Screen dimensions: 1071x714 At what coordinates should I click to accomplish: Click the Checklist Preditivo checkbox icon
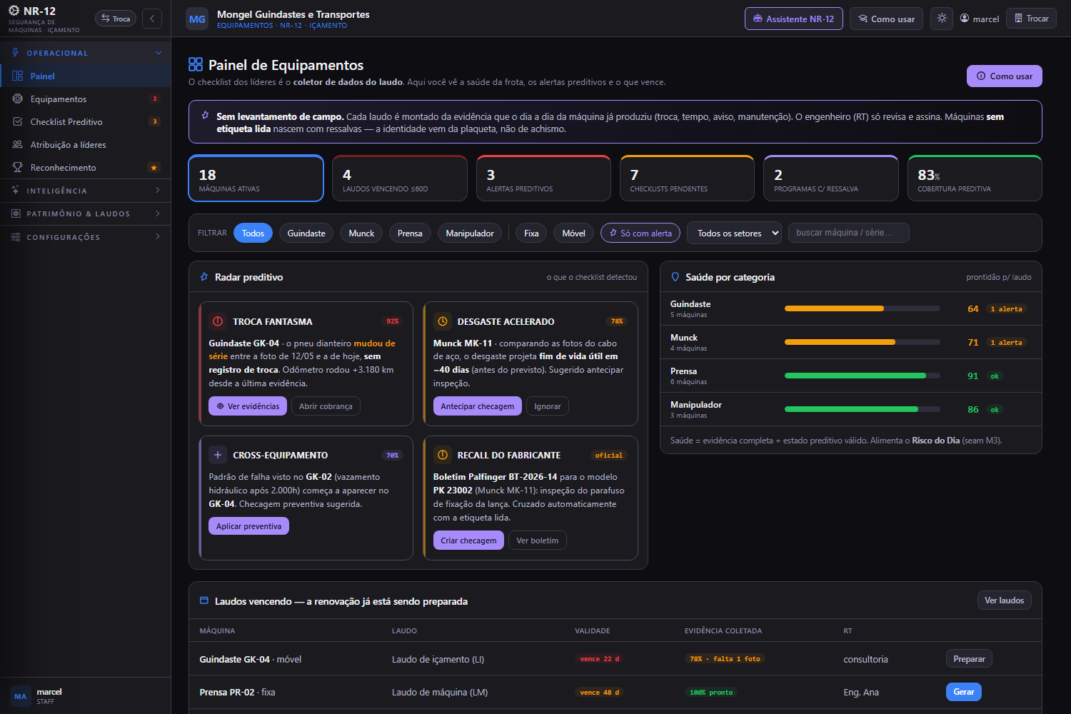(x=18, y=121)
